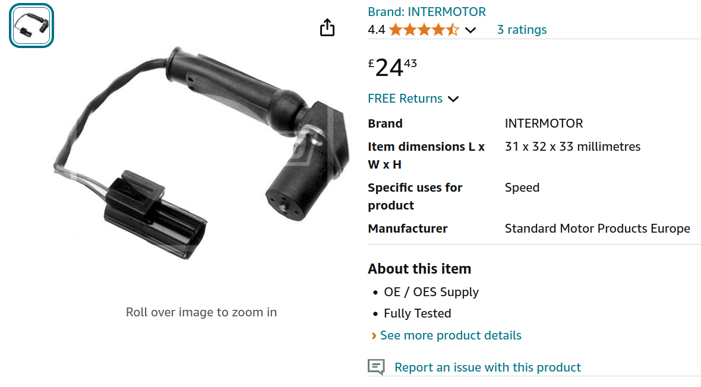Click the orange arrow before See more
Viewport: 701px width, 387px height.
point(374,336)
